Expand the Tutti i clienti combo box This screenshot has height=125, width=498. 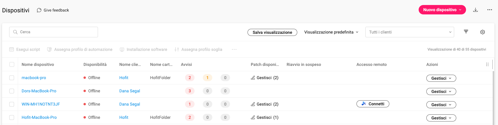[x=410, y=32]
